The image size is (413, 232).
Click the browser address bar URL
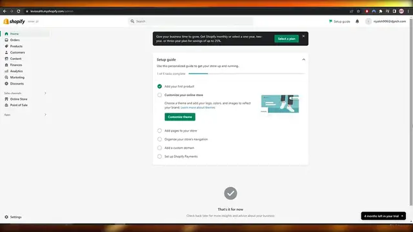pyautogui.click(x=52, y=11)
